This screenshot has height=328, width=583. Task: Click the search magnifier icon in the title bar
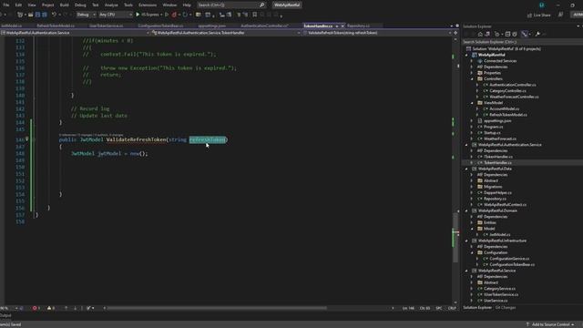click(x=261, y=5)
